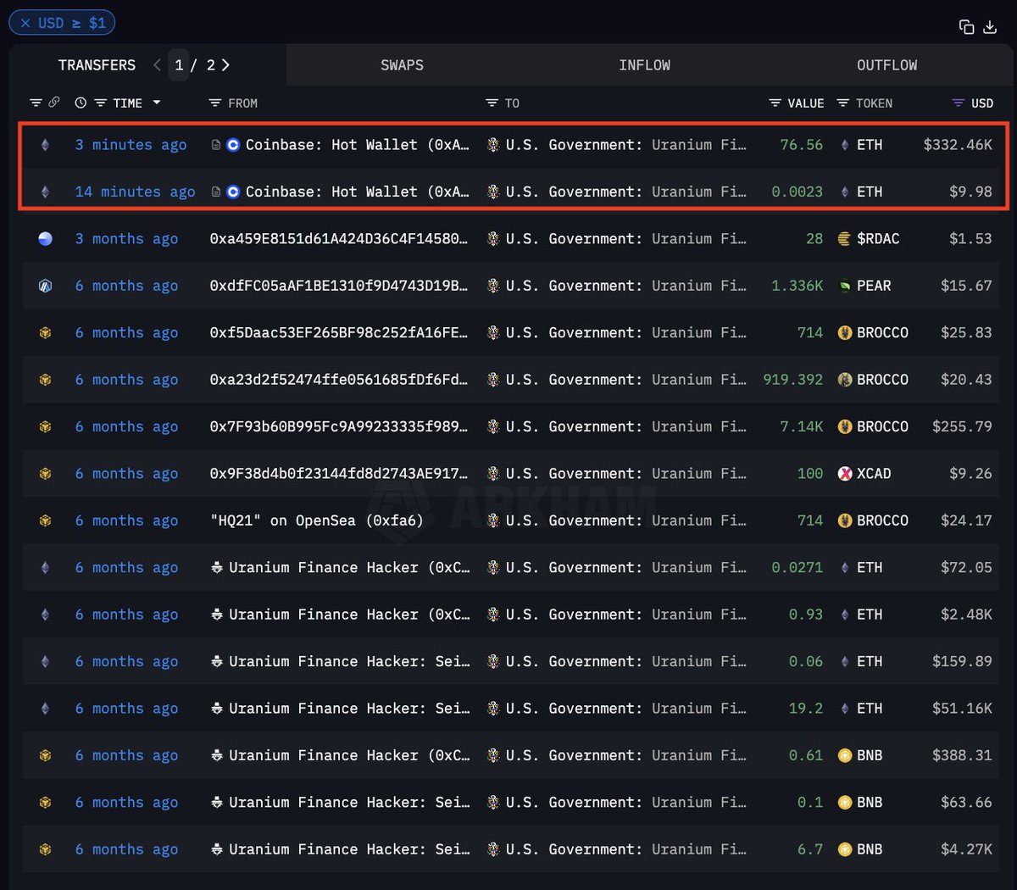Click the $RDAC token coin icon
The width and height of the screenshot is (1017, 890).
(x=844, y=239)
